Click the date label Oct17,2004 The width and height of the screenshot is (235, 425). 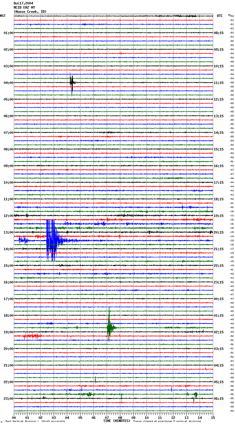click(23, 3)
